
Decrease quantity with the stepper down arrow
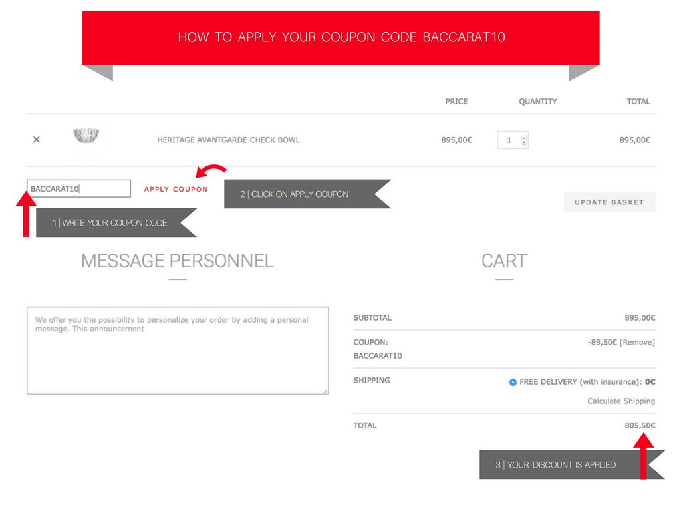[524, 143]
